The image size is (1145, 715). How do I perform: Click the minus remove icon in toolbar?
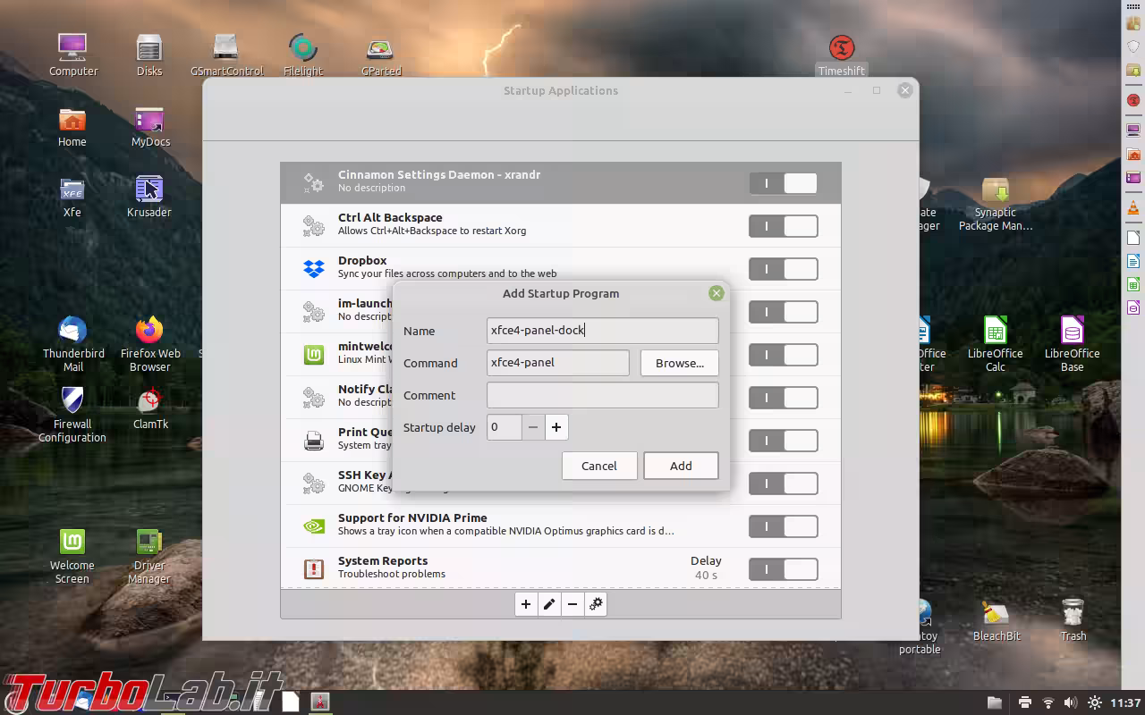[572, 604]
